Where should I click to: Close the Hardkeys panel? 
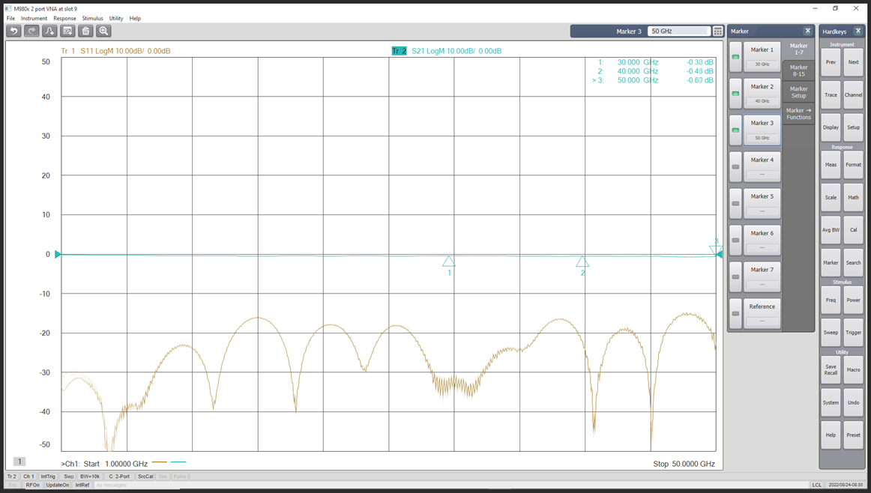[x=858, y=31]
